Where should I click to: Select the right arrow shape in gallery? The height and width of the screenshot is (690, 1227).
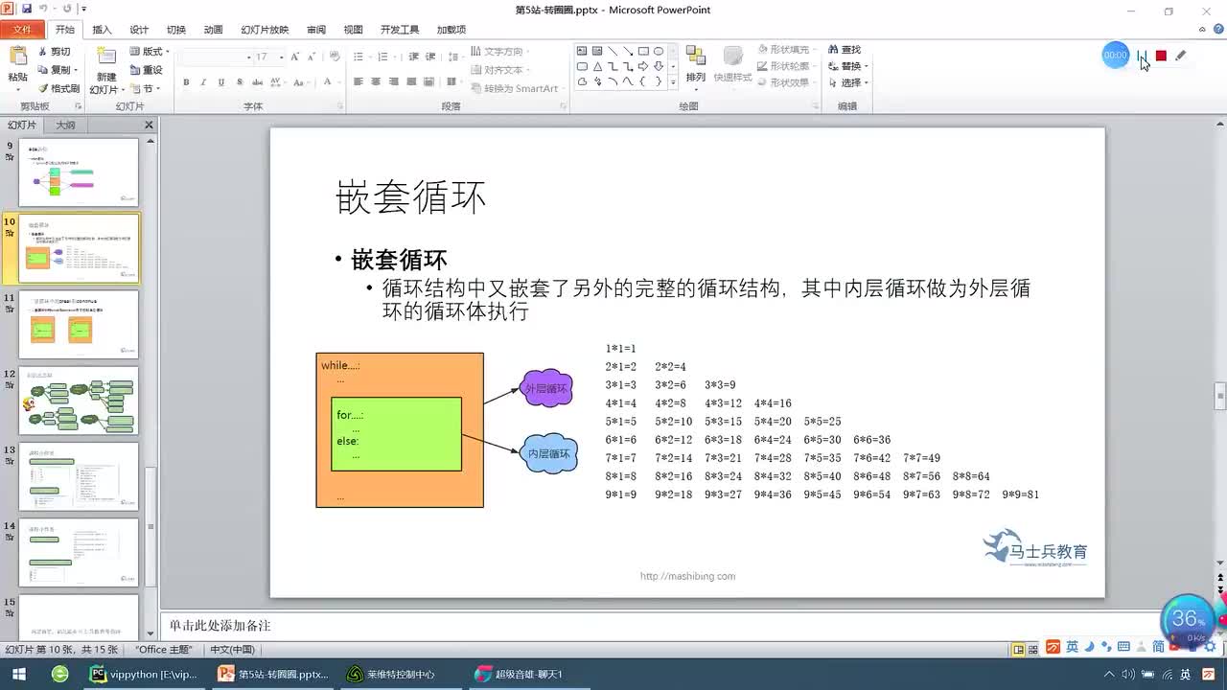coord(643,66)
